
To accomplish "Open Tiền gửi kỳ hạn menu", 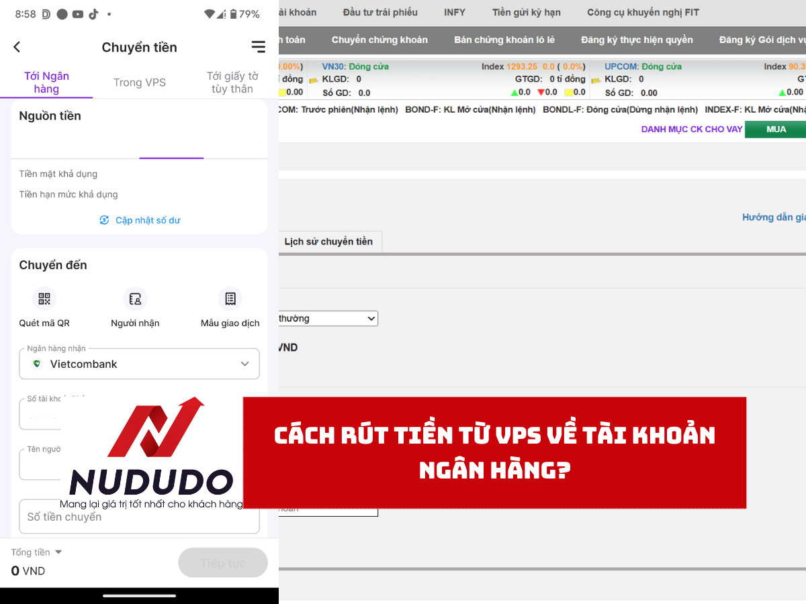I will tap(526, 12).
